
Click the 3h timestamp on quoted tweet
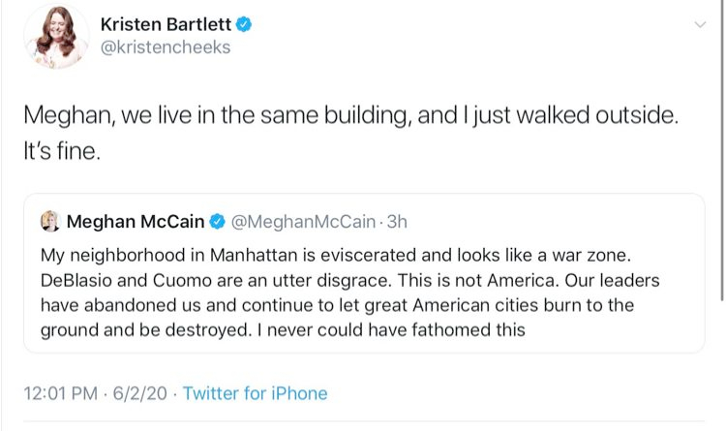tap(397, 222)
